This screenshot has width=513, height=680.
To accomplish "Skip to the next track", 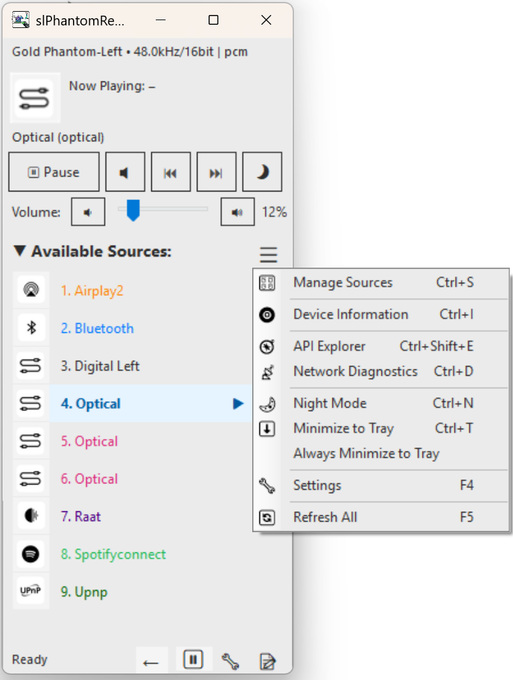I will click(x=216, y=173).
